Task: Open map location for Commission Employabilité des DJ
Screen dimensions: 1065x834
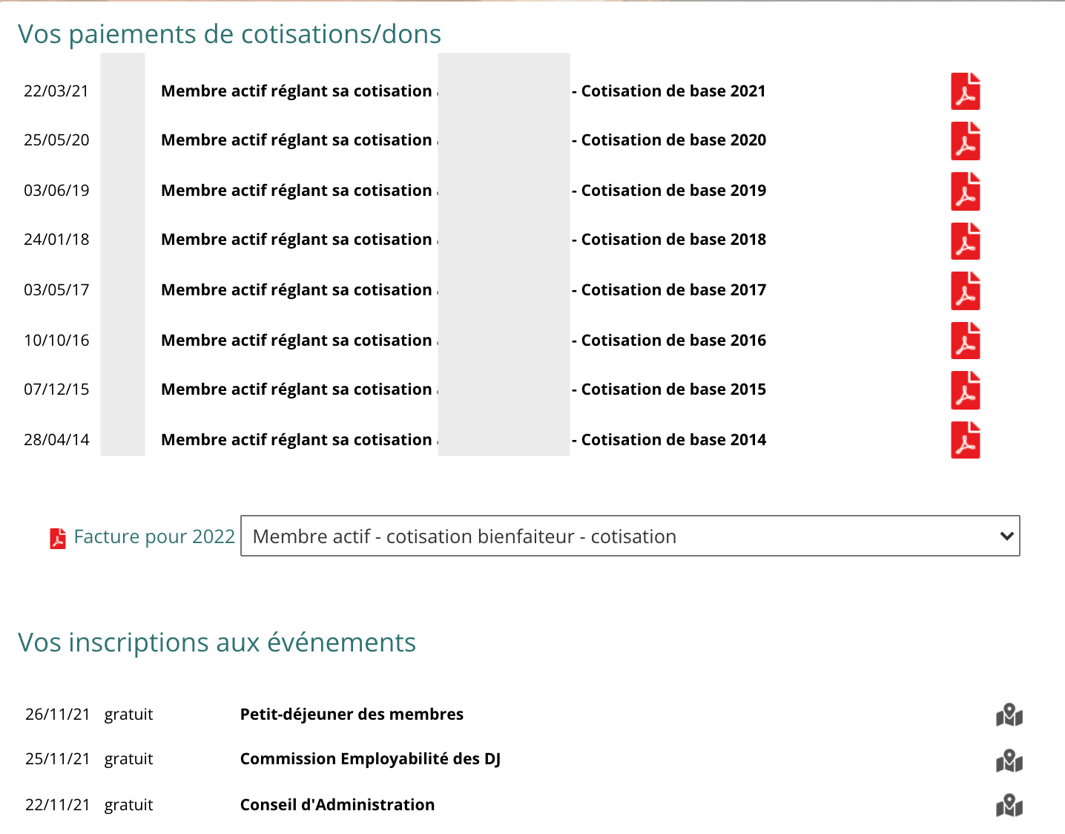Action: (1009, 761)
